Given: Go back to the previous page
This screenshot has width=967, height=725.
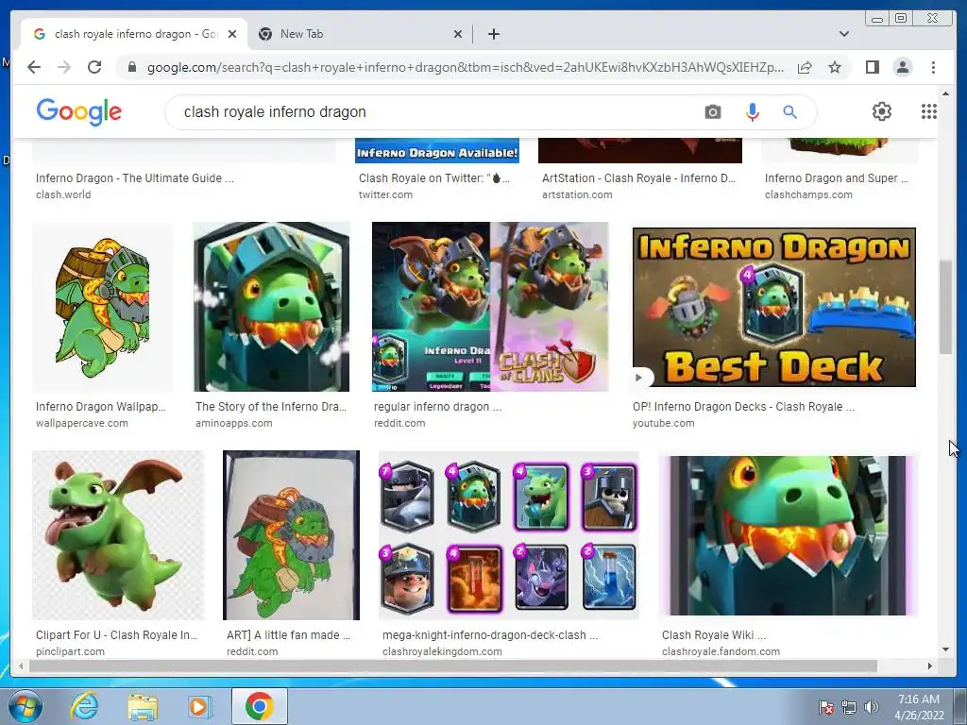Looking at the screenshot, I should point(34,67).
